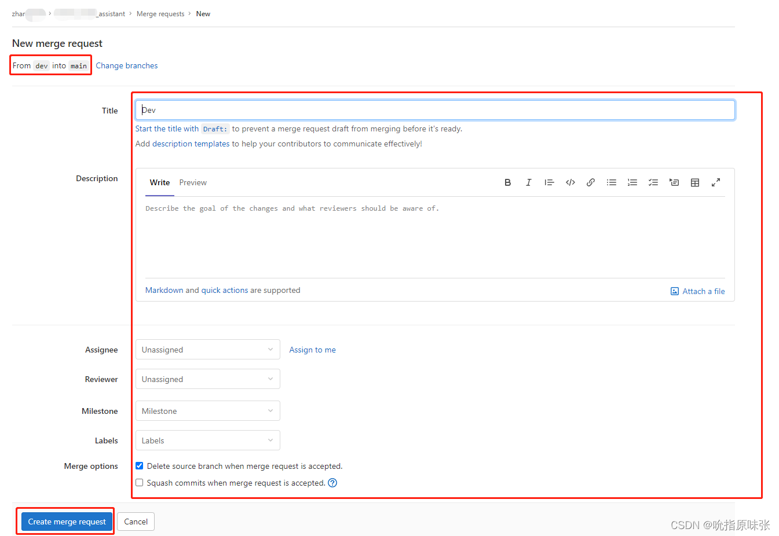Screen dimensions: 779x536
Task: Insert a link in the description
Action: [x=590, y=182]
